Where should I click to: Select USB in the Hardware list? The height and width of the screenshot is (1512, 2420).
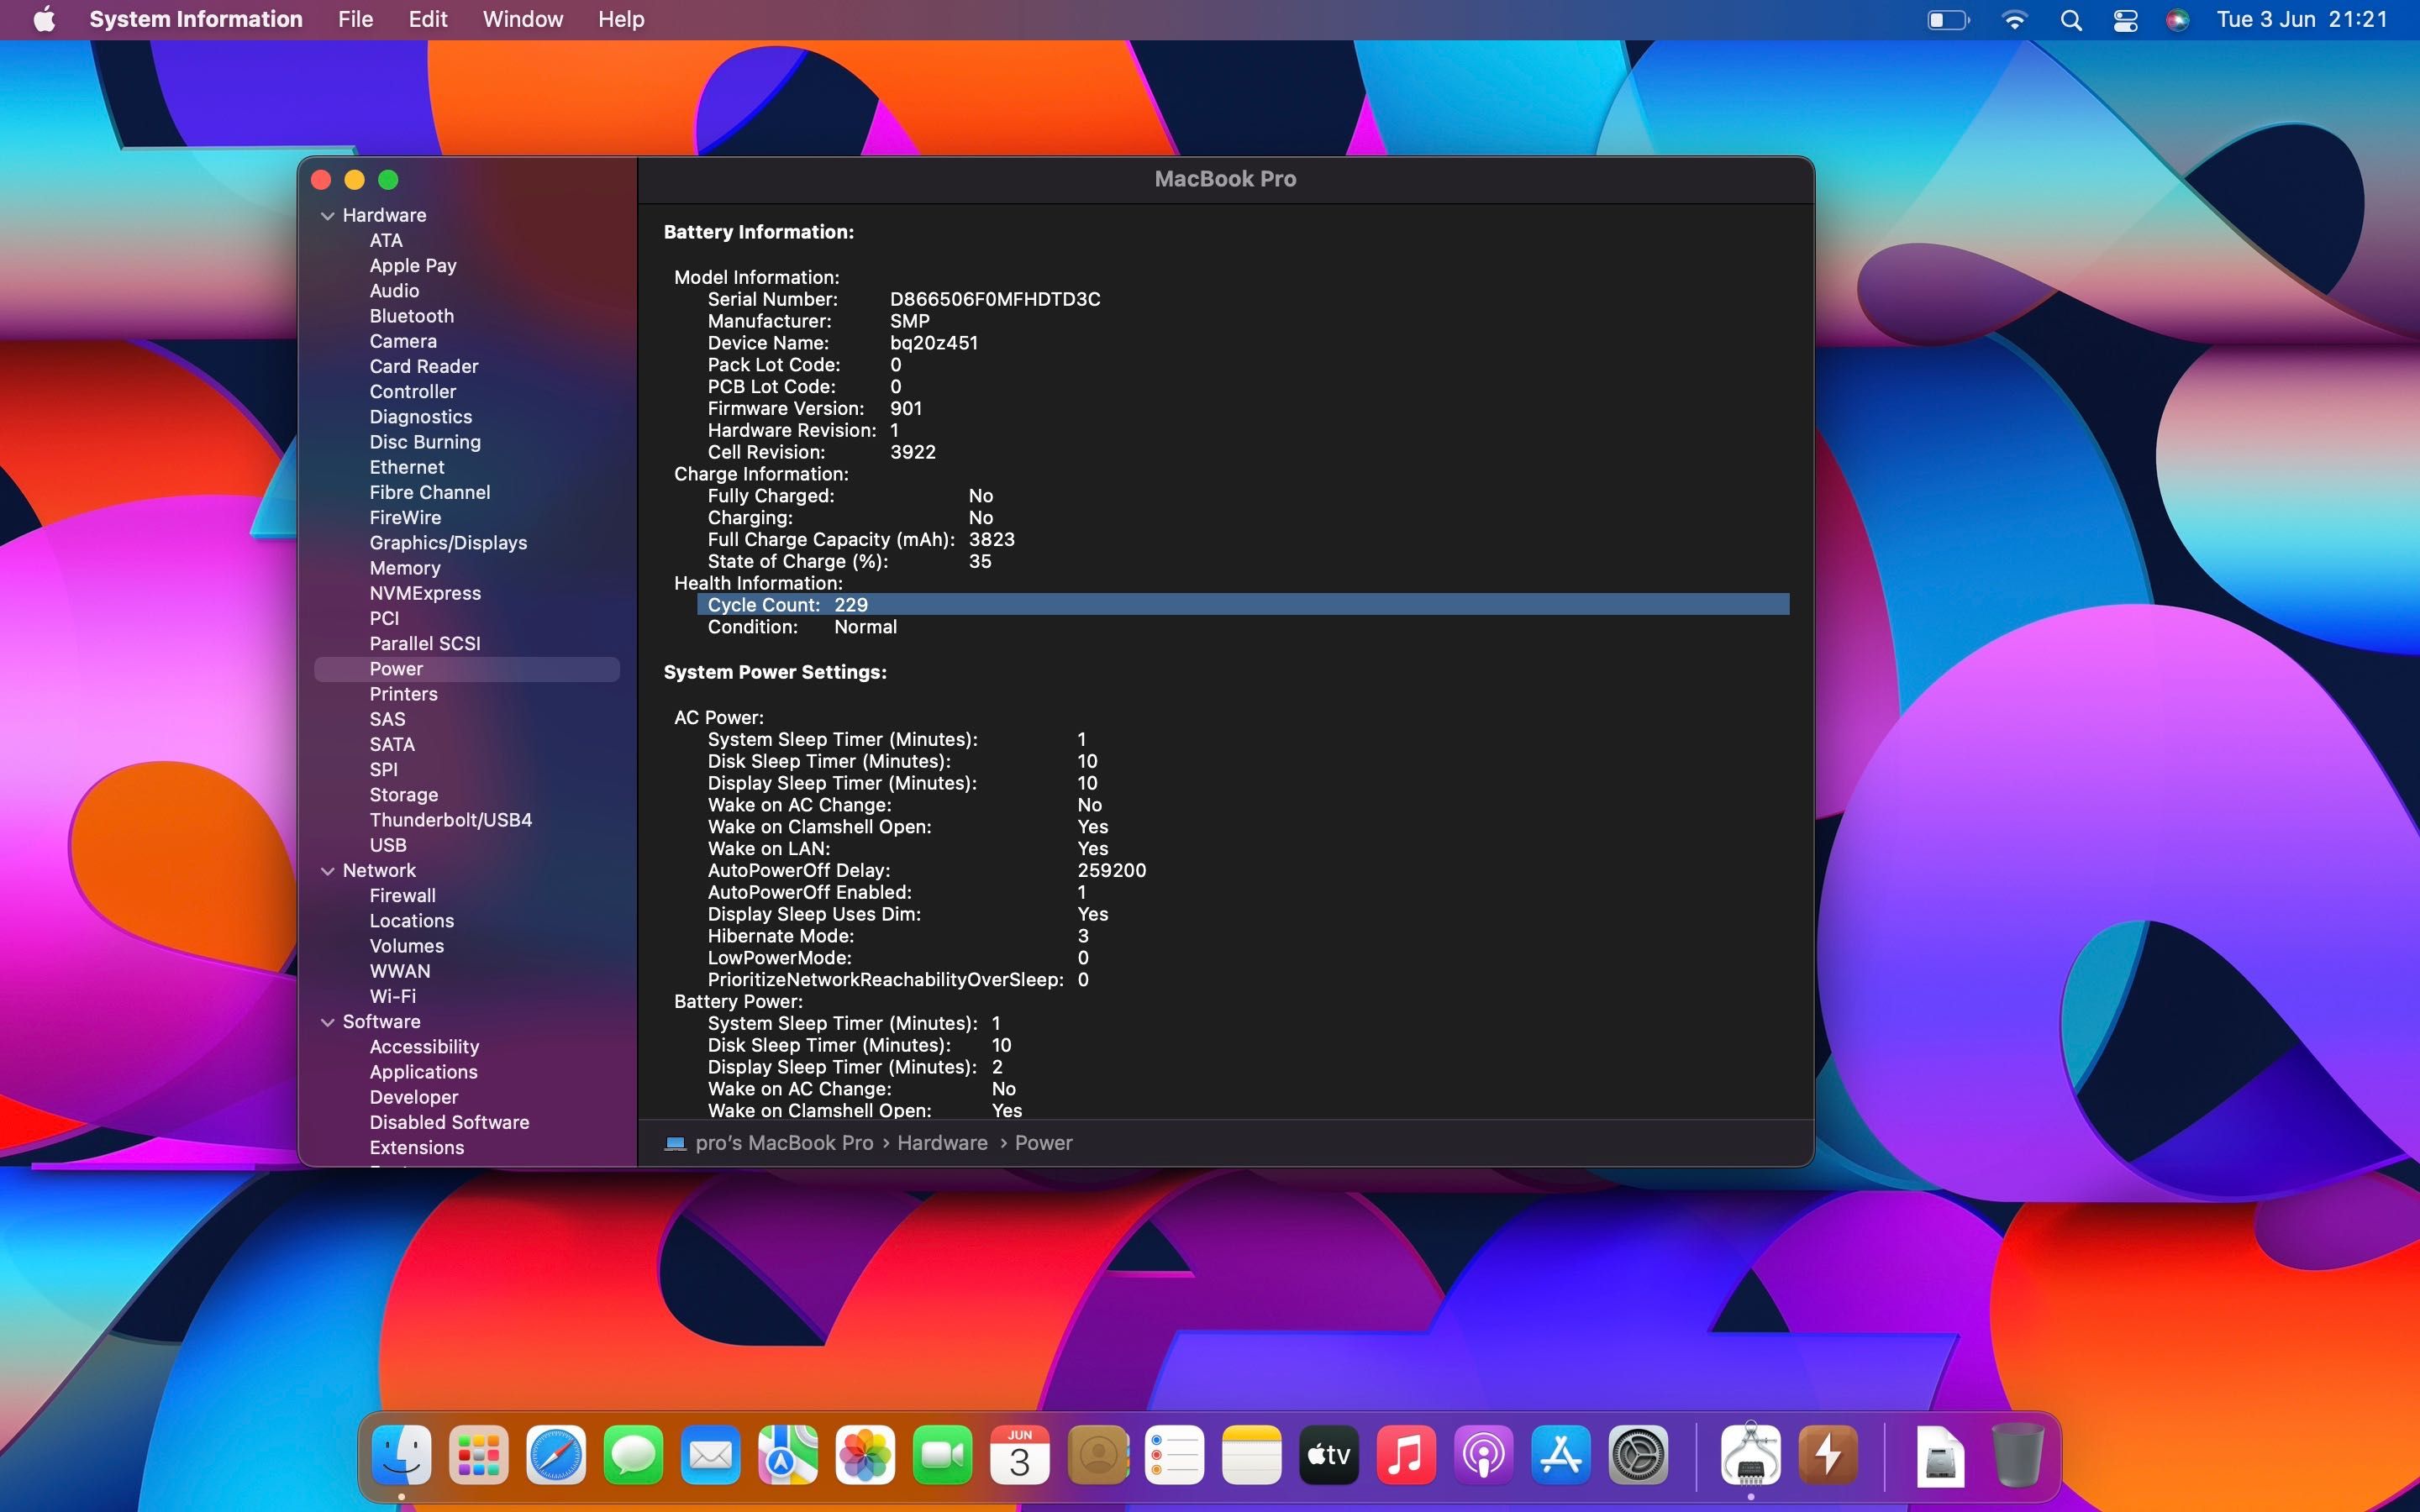tap(388, 845)
